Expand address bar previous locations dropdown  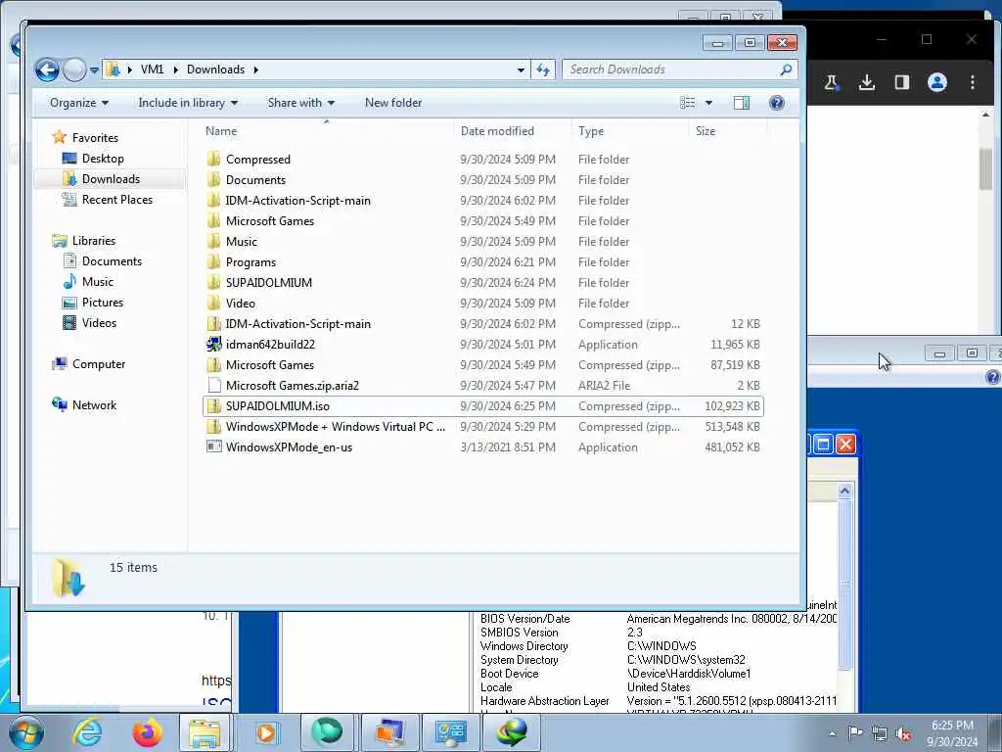(521, 70)
